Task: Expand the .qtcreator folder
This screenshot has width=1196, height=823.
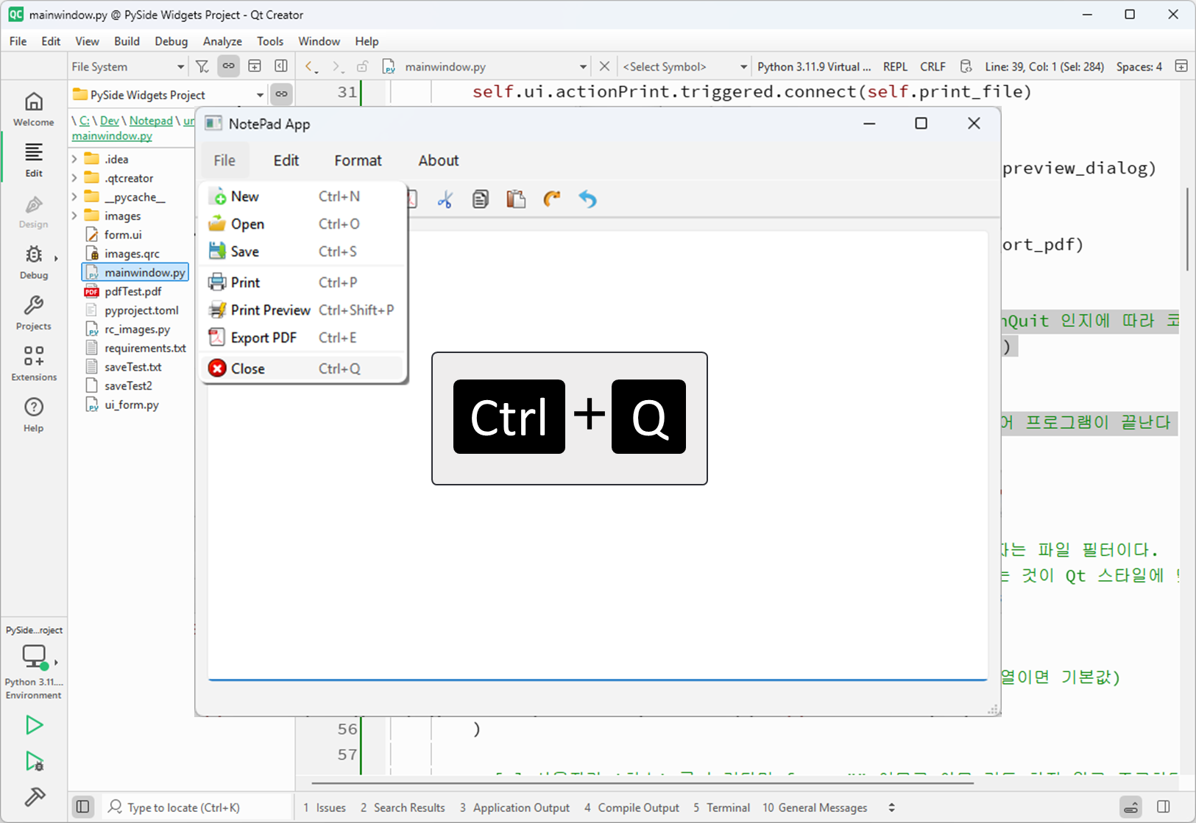Action: pos(74,178)
